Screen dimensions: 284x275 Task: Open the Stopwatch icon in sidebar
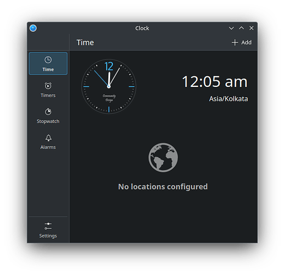[x=48, y=112]
